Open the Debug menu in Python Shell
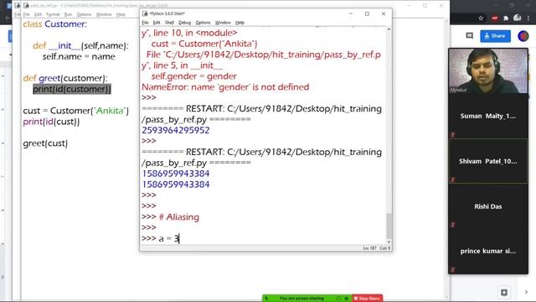The image size is (536, 302). coord(184,23)
